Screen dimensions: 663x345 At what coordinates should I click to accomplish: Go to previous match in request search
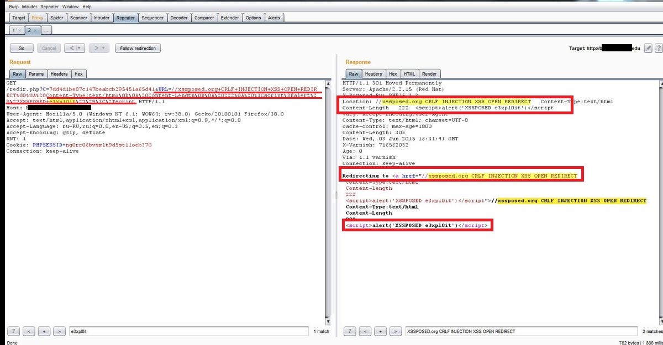[x=30, y=331]
